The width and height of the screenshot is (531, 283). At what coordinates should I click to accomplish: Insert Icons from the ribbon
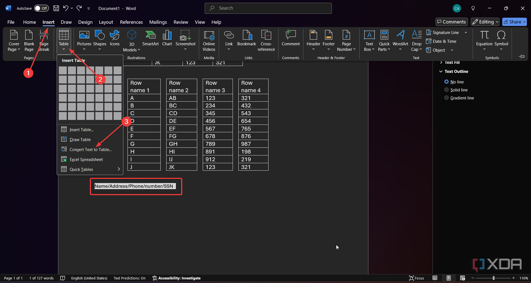pyautogui.click(x=114, y=39)
